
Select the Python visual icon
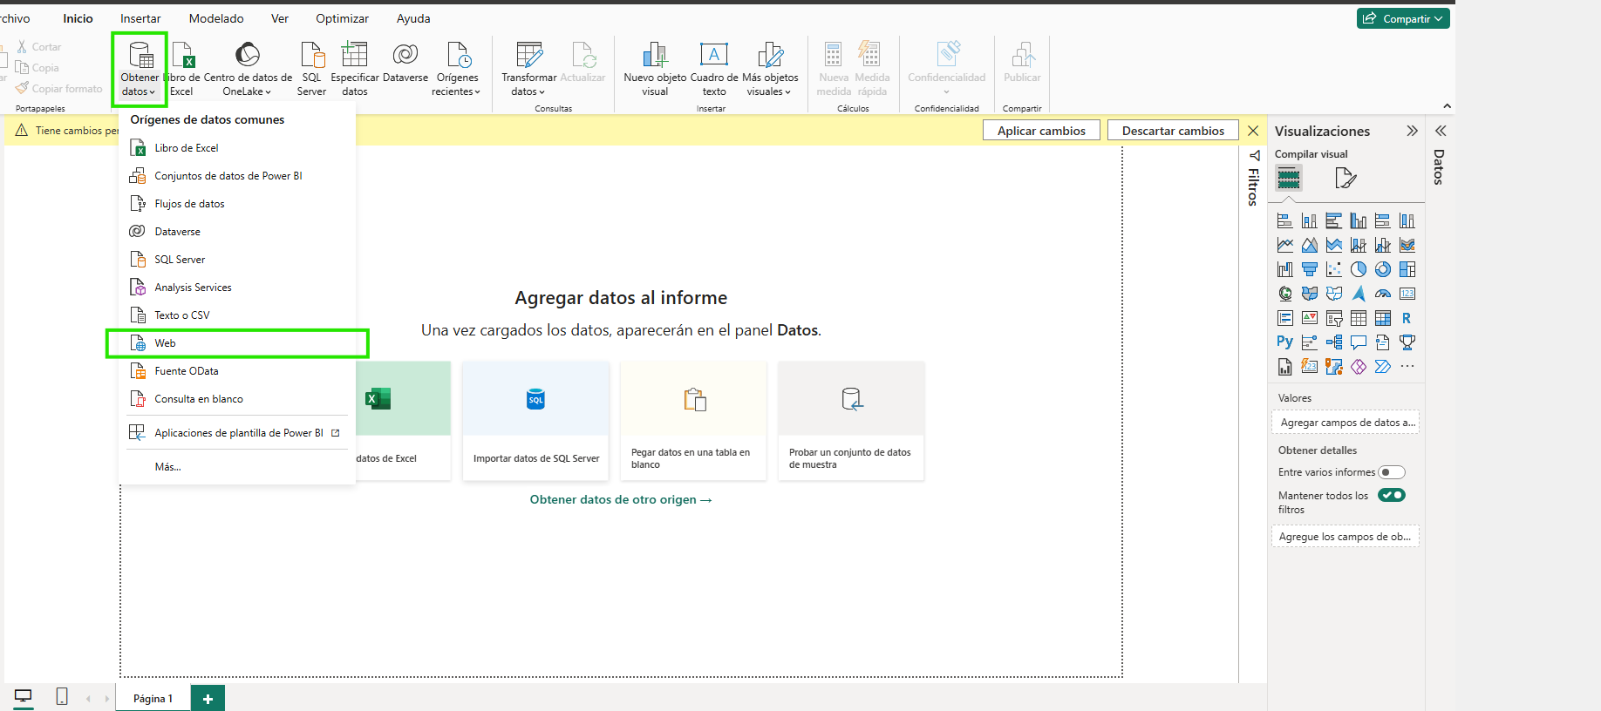tap(1284, 342)
